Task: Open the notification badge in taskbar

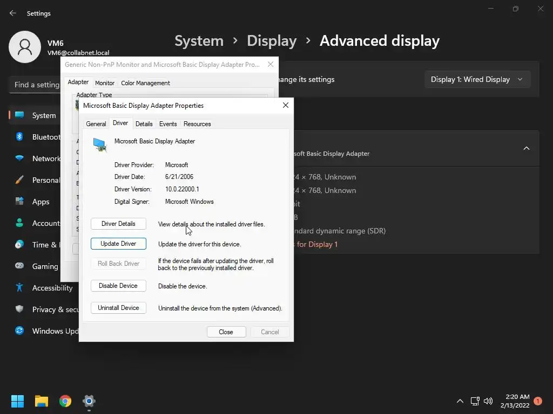Action: (538, 401)
